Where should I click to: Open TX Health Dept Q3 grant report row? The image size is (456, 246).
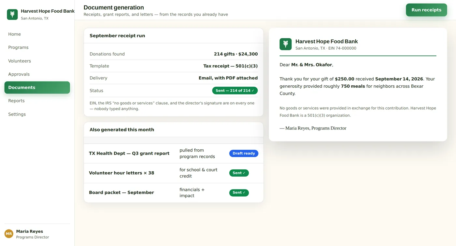click(174, 154)
